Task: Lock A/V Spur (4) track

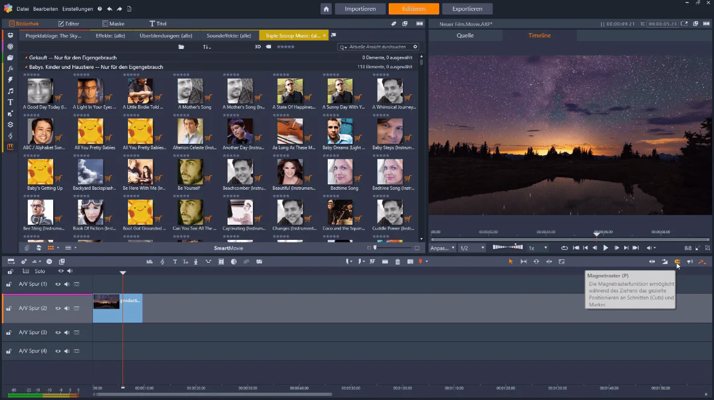Action: 8,351
